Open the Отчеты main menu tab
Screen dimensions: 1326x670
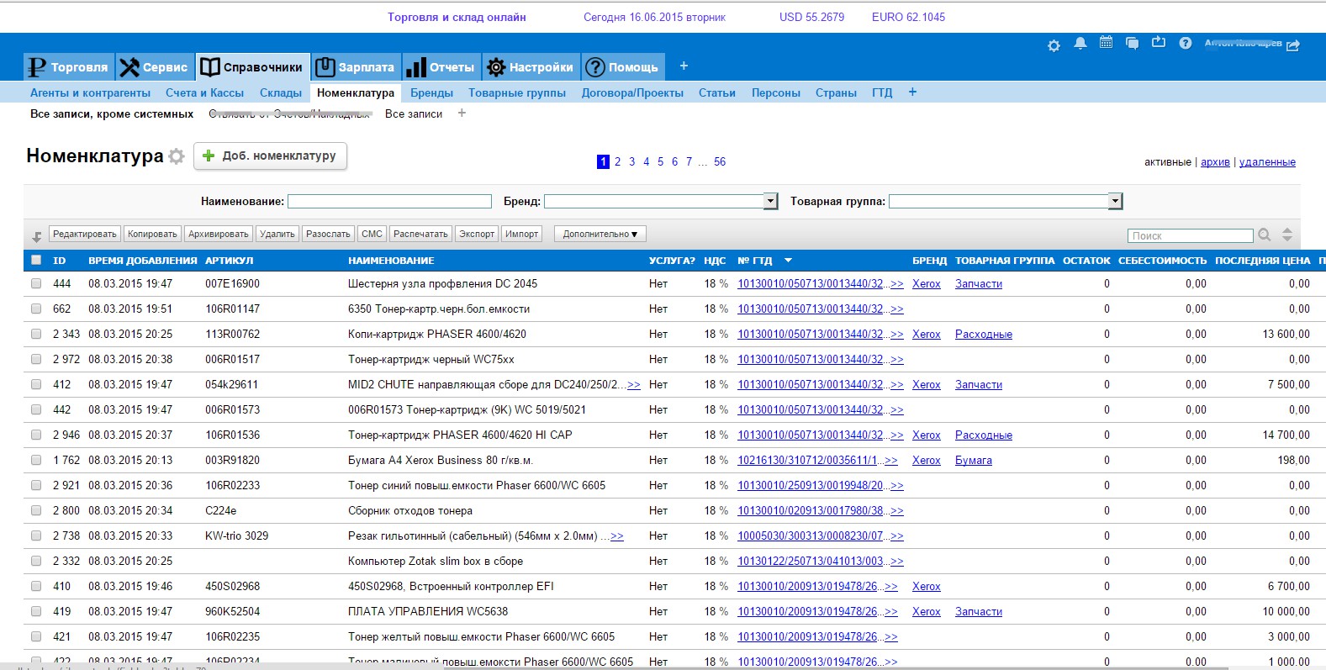tap(441, 67)
